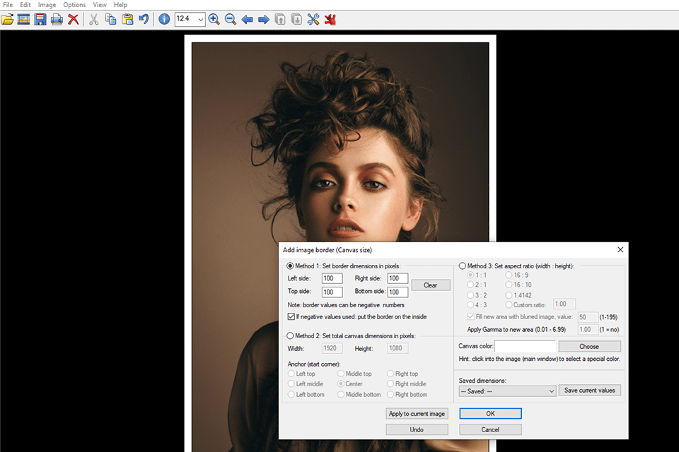The width and height of the screenshot is (679, 452).
Task: Click the Cut scissors icon
Action: coord(93,20)
